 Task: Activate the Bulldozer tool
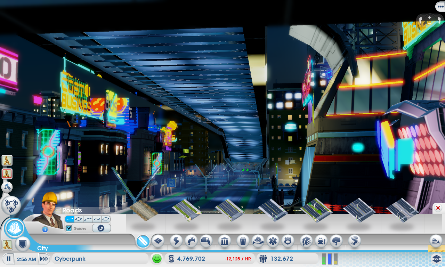coord(436,240)
